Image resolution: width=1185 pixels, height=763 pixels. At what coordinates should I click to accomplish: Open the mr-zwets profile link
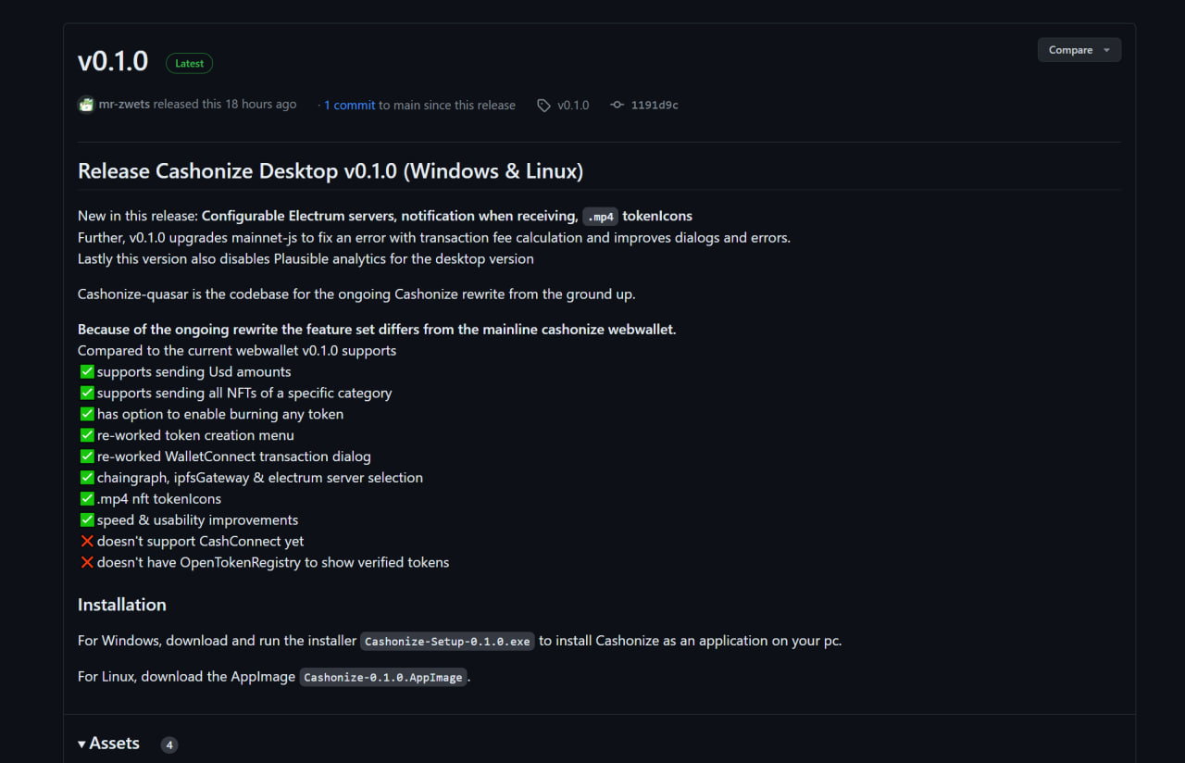pos(124,105)
